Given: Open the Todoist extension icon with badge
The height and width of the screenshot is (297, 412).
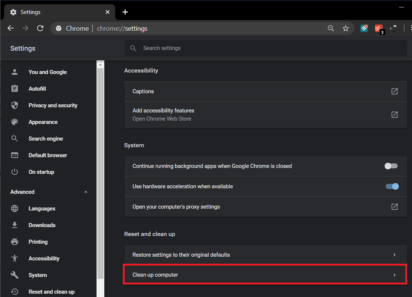Looking at the screenshot, I should [x=379, y=28].
